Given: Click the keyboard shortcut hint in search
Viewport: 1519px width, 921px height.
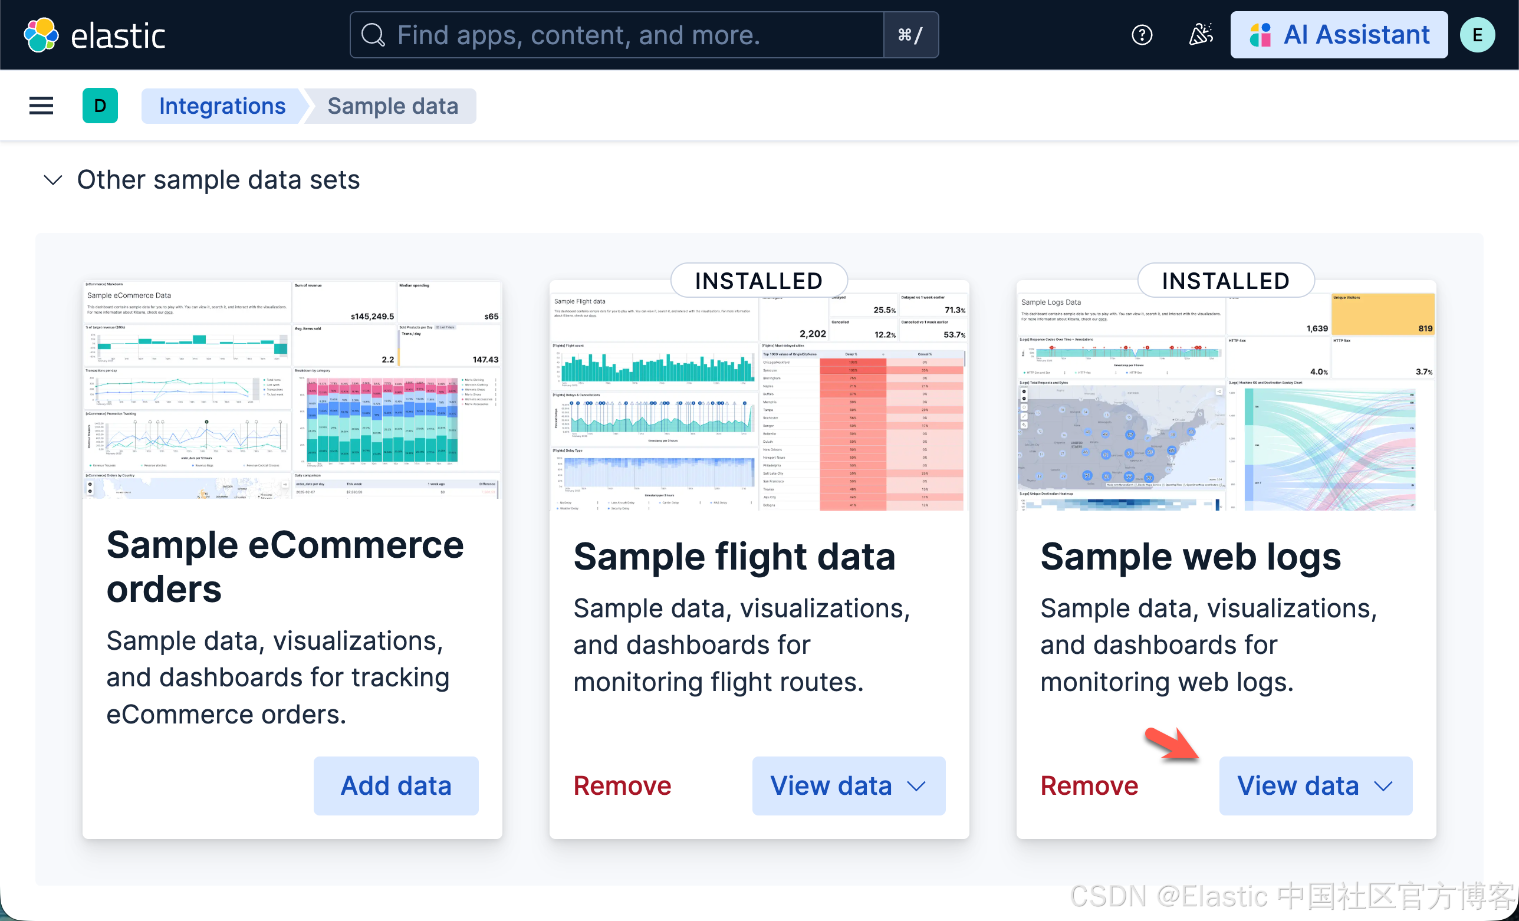Looking at the screenshot, I should pos(910,35).
